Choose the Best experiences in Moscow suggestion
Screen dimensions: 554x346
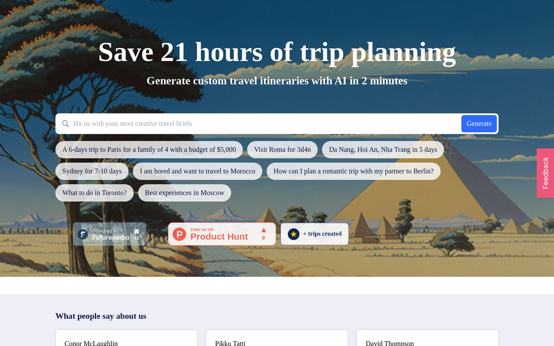[x=184, y=192]
